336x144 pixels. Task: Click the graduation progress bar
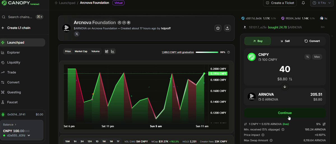click(207, 52)
